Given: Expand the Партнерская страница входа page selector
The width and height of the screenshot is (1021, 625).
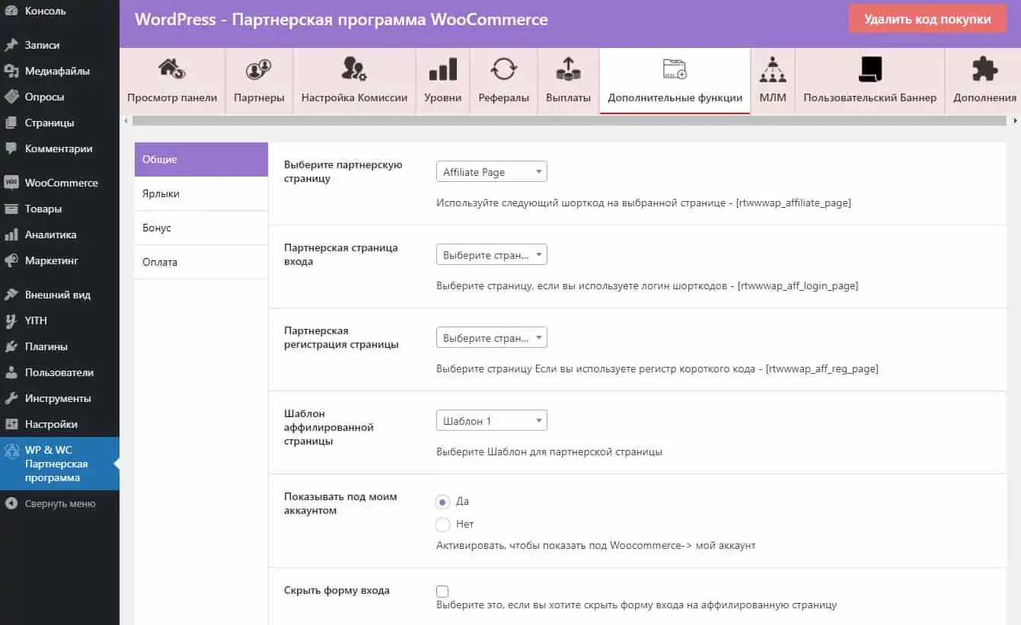Looking at the screenshot, I should 491,254.
